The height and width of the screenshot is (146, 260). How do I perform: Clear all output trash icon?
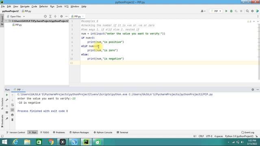13,120
